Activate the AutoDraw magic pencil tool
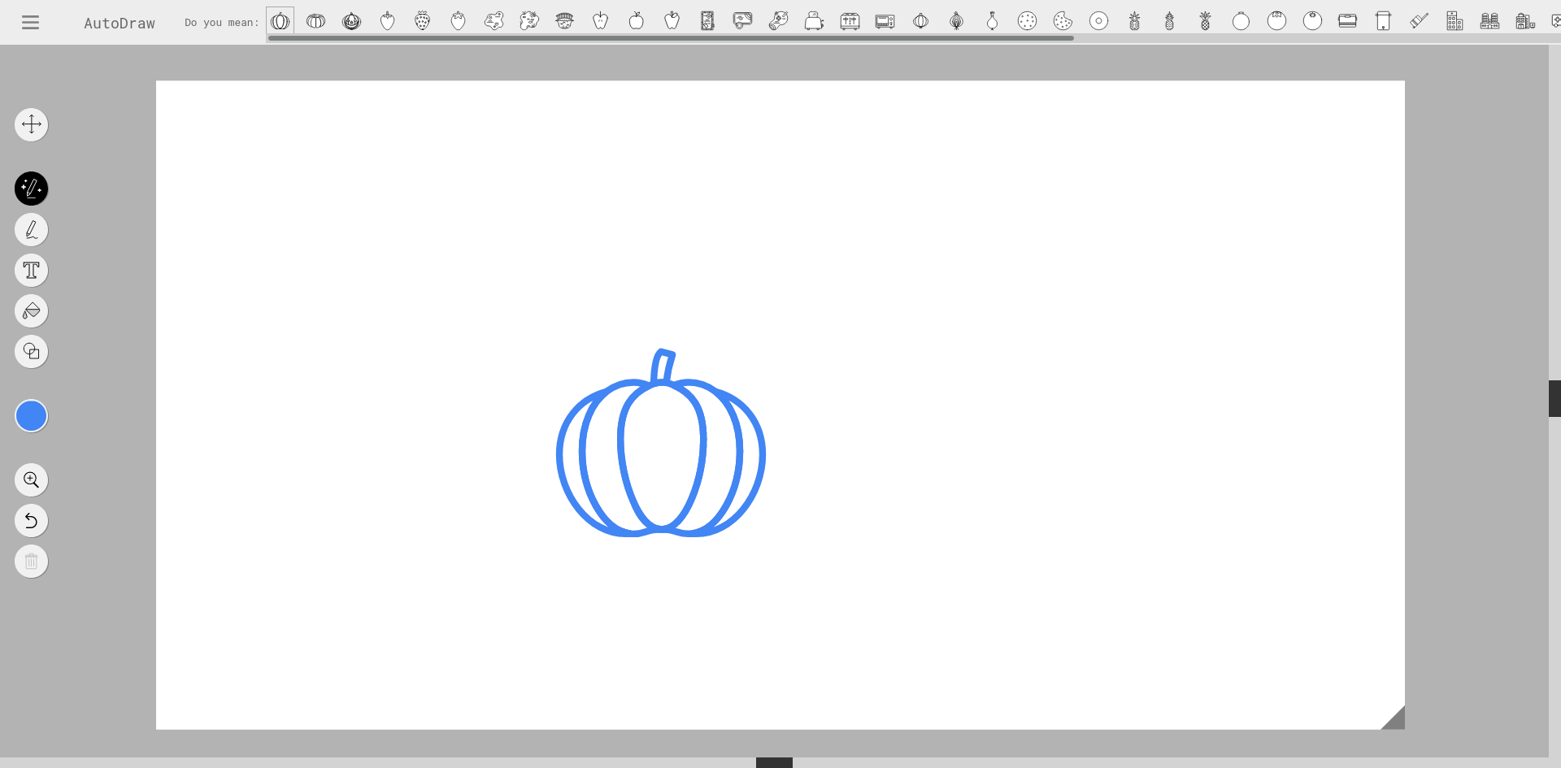This screenshot has width=1561, height=768. coord(31,189)
